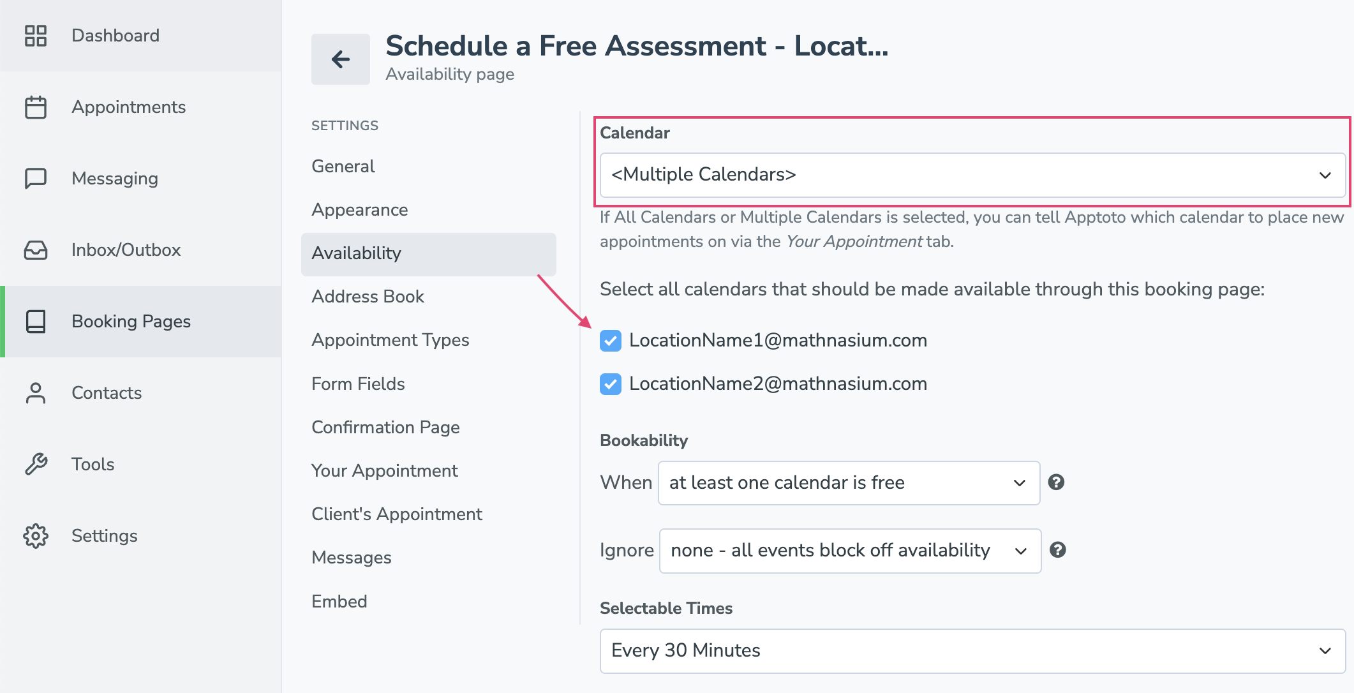The height and width of the screenshot is (693, 1354).
Task: Uncheck LocationName2@mathnasium.com calendar
Action: [x=611, y=384]
